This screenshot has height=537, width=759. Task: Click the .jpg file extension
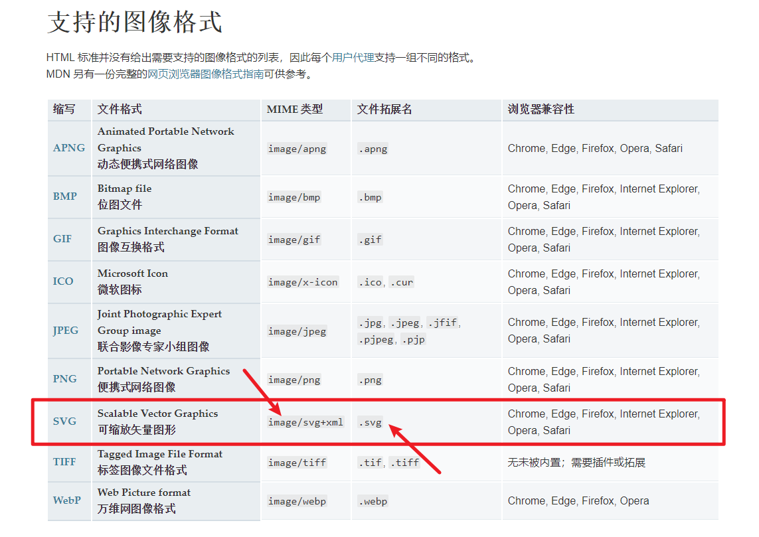[370, 323]
